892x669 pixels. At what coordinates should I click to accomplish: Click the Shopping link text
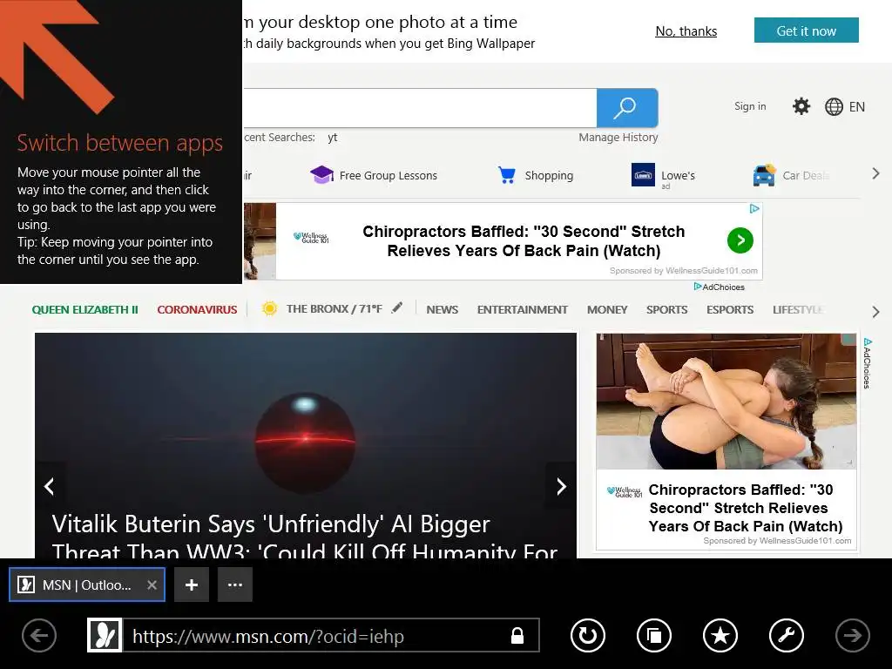point(549,175)
